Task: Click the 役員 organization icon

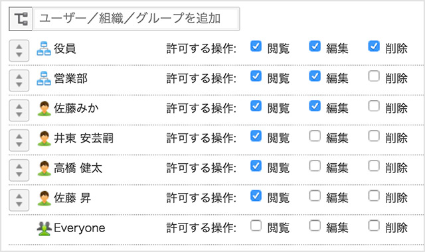Action: [x=44, y=48]
